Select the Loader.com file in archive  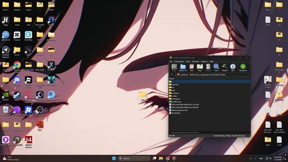tap(175, 102)
